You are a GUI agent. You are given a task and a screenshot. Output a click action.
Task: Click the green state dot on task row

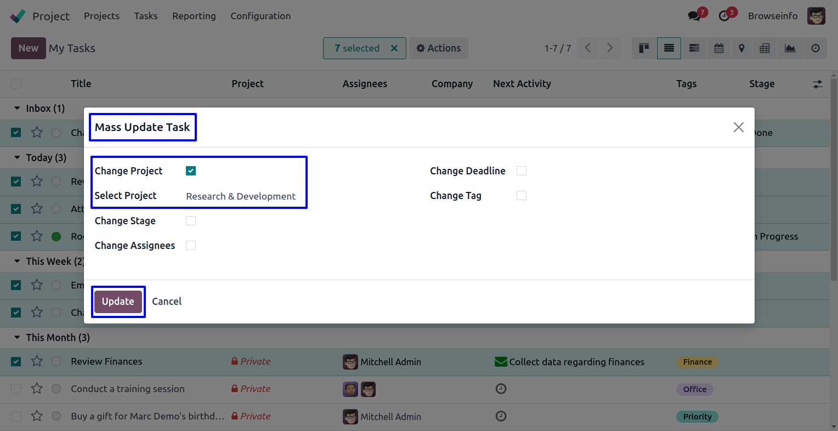(x=56, y=237)
